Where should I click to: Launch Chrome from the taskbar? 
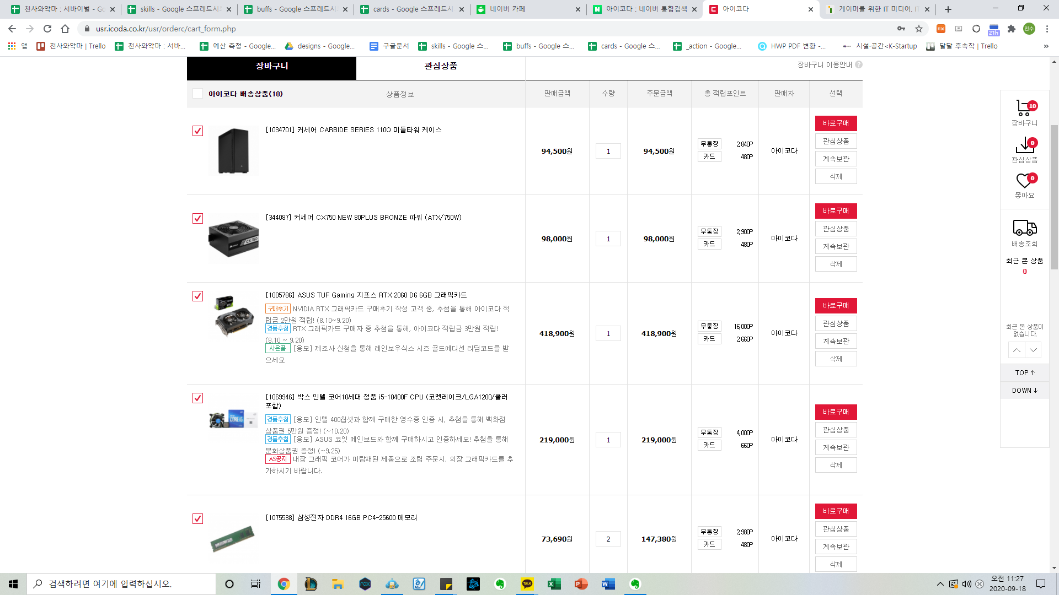point(284,584)
